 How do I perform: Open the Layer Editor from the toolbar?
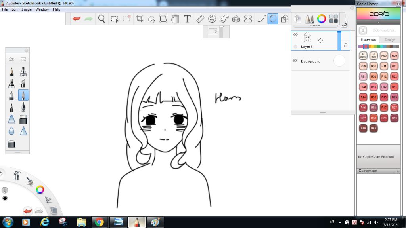pos(297,19)
